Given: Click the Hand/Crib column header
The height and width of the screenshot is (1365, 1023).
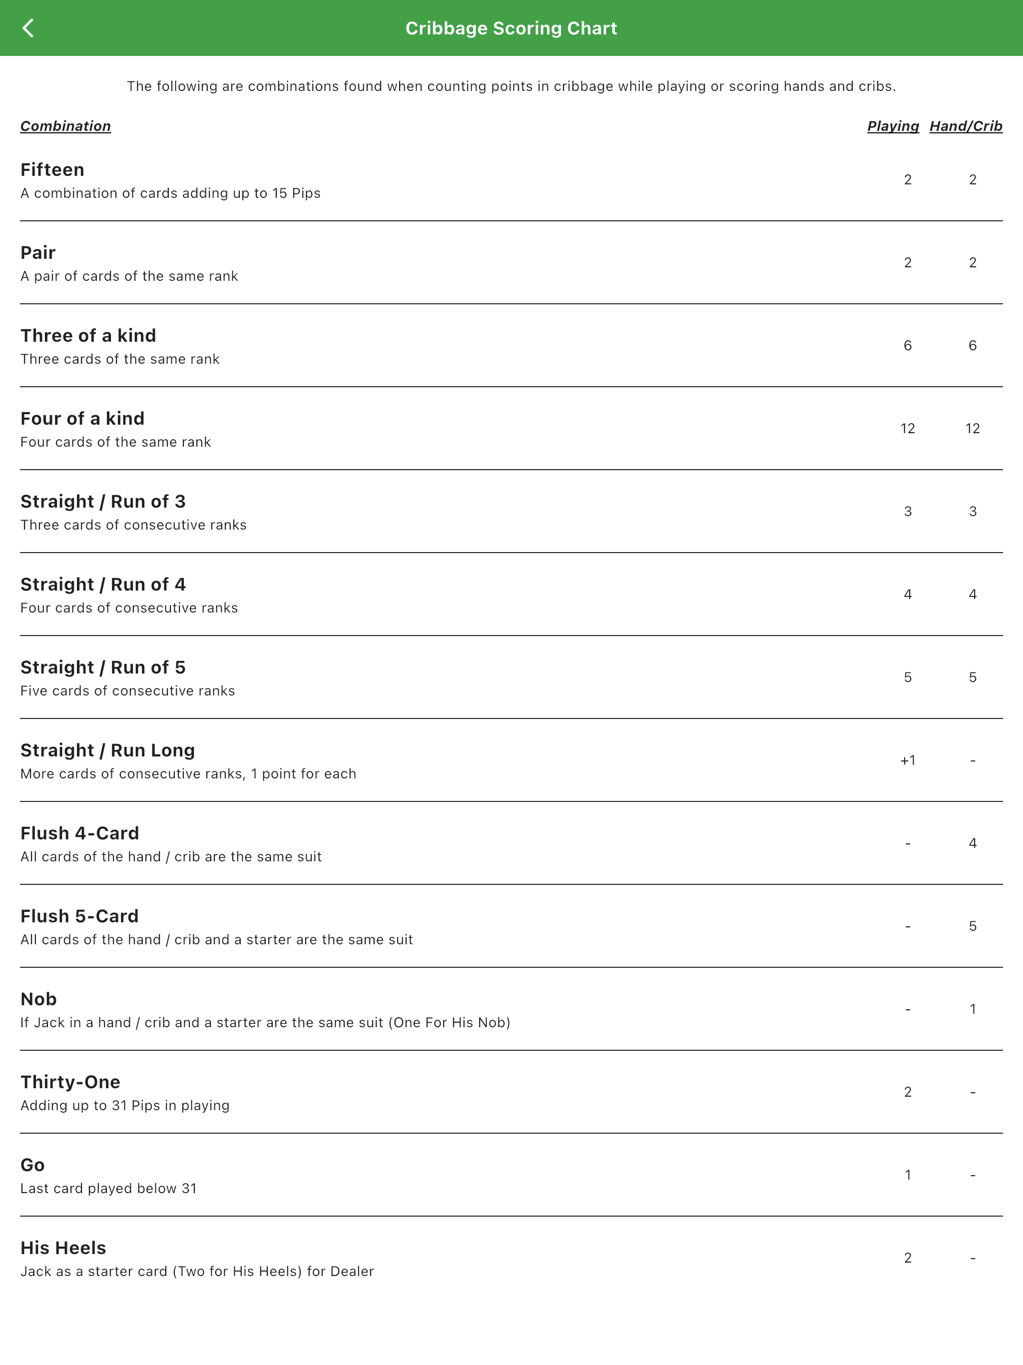Looking at the screenshot, I should click(x=966, y=126).
